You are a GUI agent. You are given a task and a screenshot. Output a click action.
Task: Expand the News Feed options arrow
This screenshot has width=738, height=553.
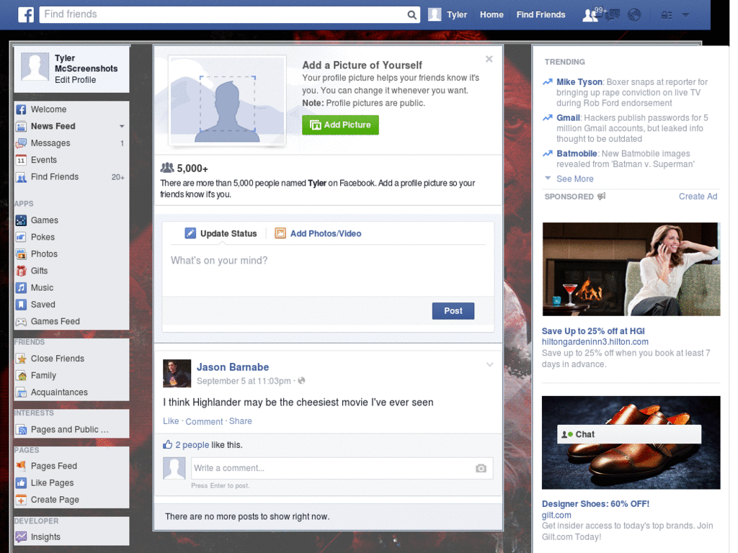tap(122, 126)
